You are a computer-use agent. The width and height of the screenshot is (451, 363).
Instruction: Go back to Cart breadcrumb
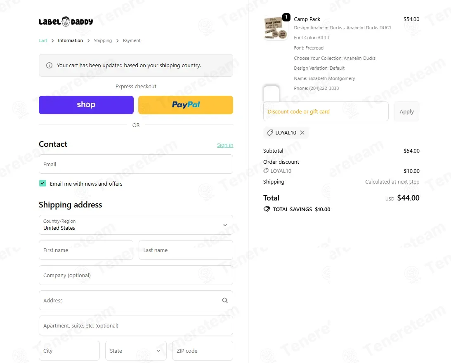click(x=43, y=40)
